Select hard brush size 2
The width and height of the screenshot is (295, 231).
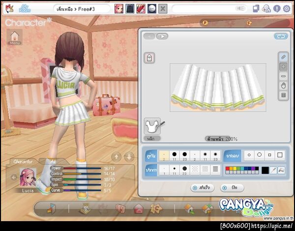(164, 156)
